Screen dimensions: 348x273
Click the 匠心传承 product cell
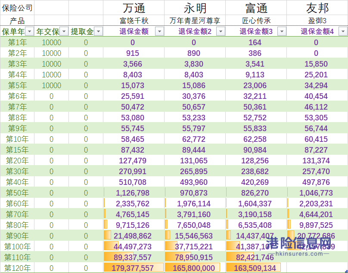pyautogui.click(x=256, y=21)
